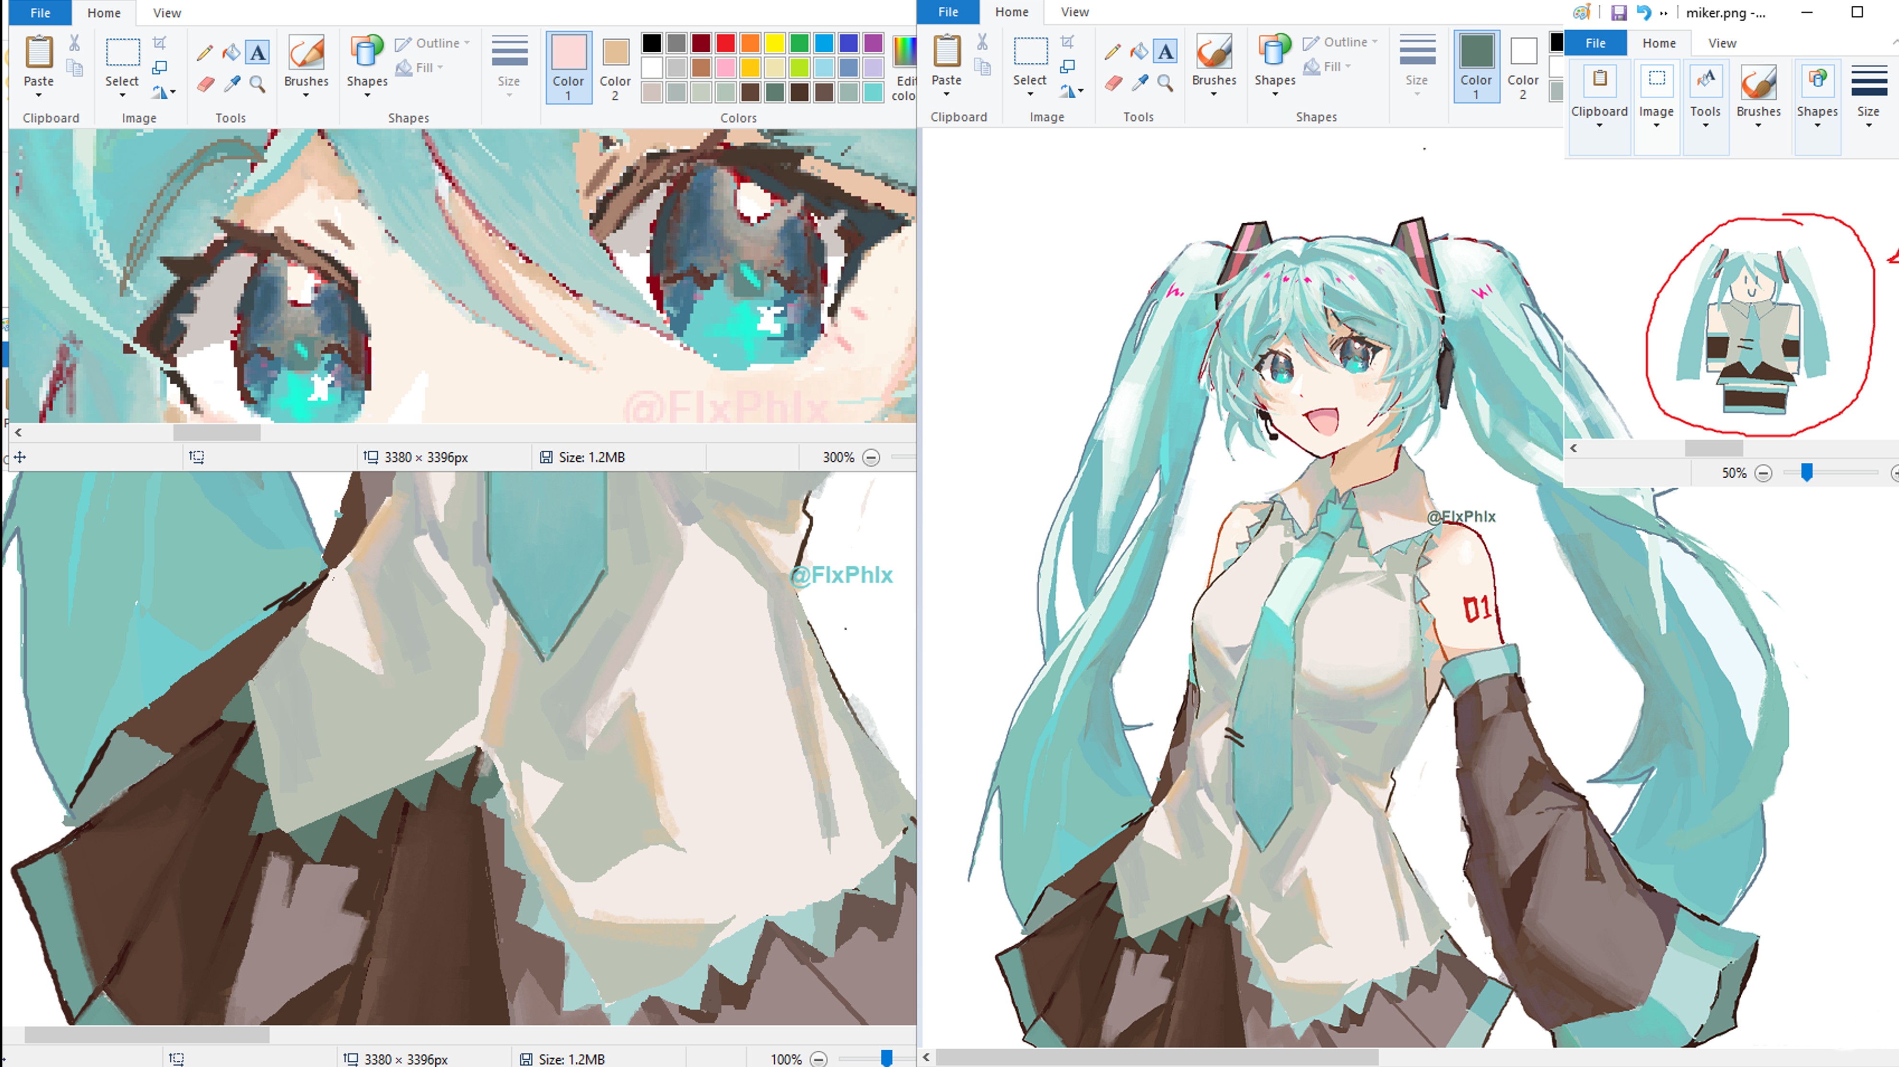Select Fill with color bucket in top-left Paint window

coord(232,52)
